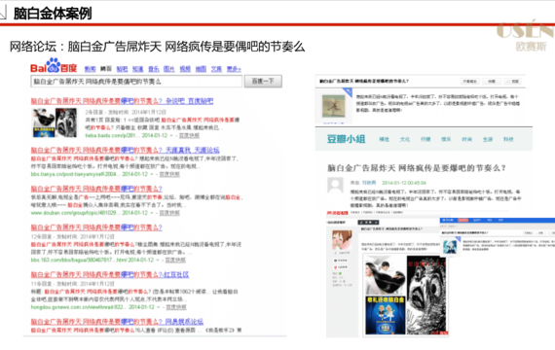Click the 百度一下 search button
The width and height of the screenshot is (555, 350).
[x=263, y=82]
